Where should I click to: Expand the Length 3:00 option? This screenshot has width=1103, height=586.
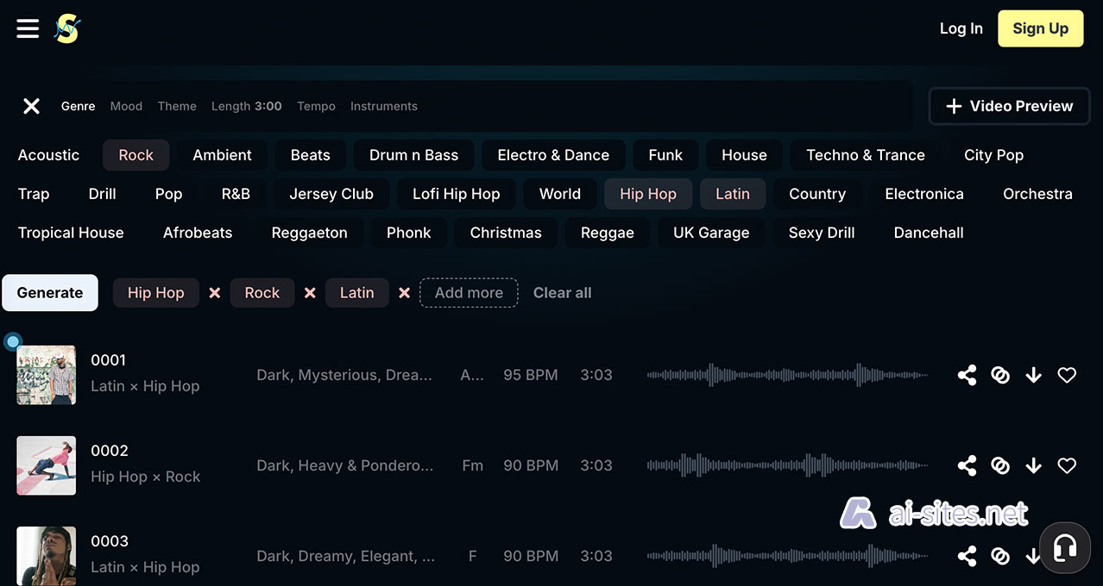pos(246,106)
